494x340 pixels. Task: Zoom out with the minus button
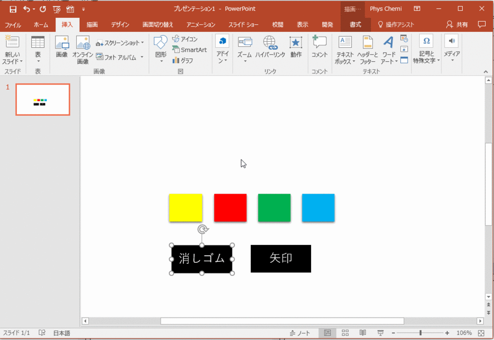393,333
